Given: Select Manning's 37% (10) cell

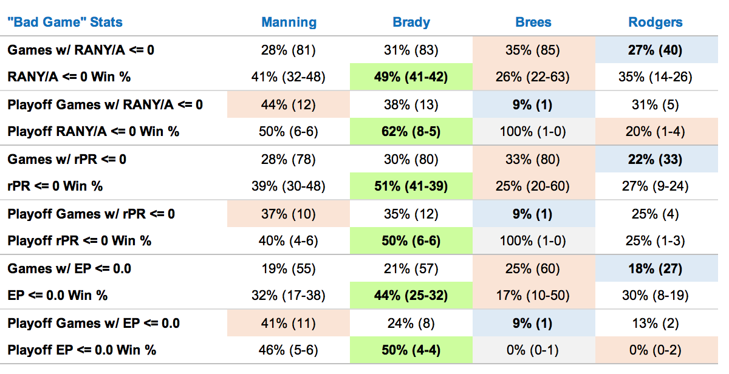Looking at the screenshot, I should tap(289, 214).
